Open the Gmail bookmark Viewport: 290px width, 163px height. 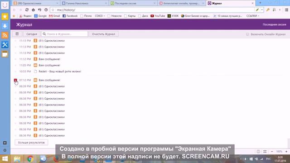tap(54, 16)
